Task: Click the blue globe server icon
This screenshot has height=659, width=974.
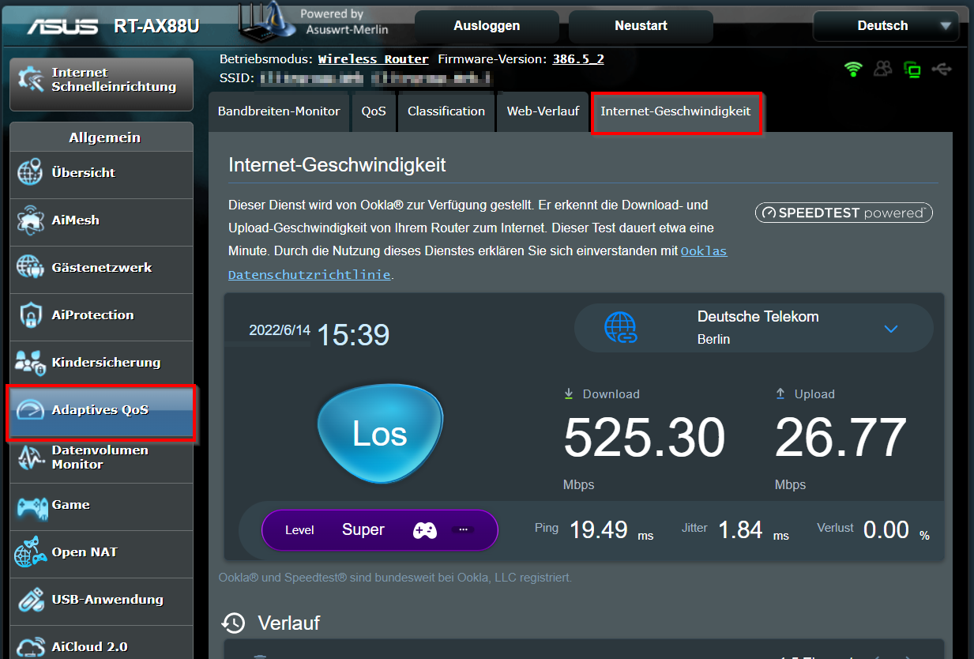Action: click(x=621, y=327)
